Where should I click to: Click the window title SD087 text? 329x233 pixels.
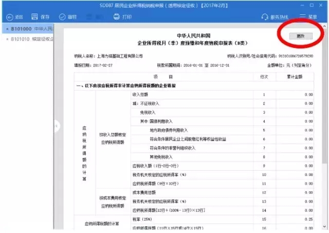coord(163,6)
